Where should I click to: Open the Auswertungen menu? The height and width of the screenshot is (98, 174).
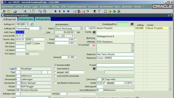pos(107,7)
